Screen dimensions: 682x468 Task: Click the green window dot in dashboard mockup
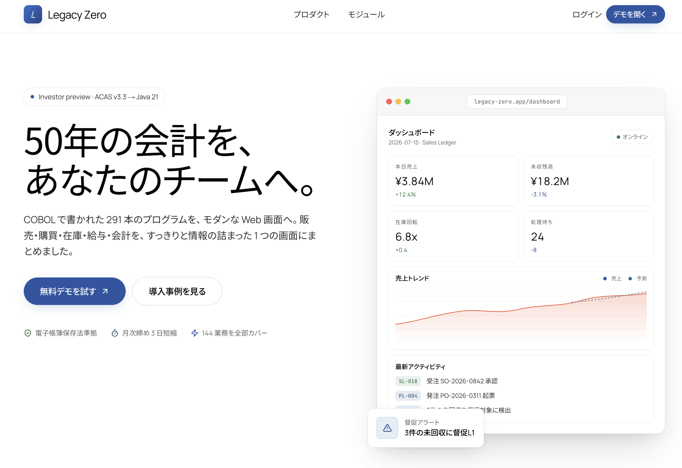tap(407, 102)
